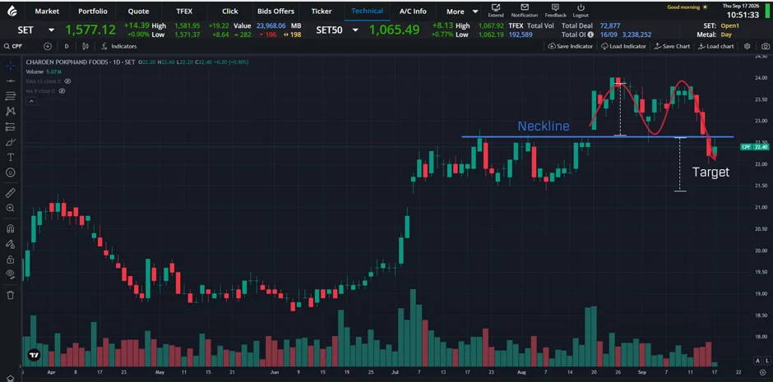Open the D time interval selector
Screen dimensions: 773x382
67,46
